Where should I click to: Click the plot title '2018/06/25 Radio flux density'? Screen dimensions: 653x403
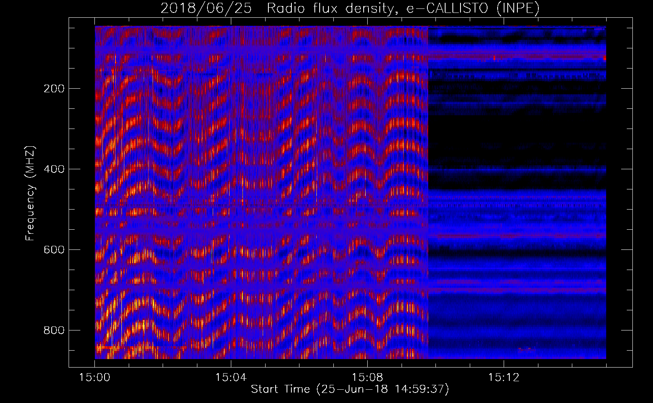click(x=350, y=8)
